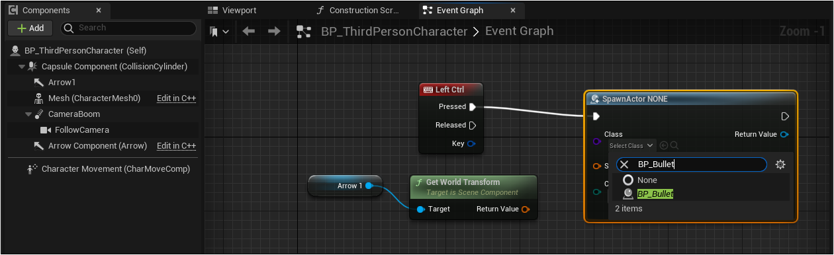Click the browse-to-asset magnifier next to Select Class
834x255 pixels.
click(x=674, y=145)
